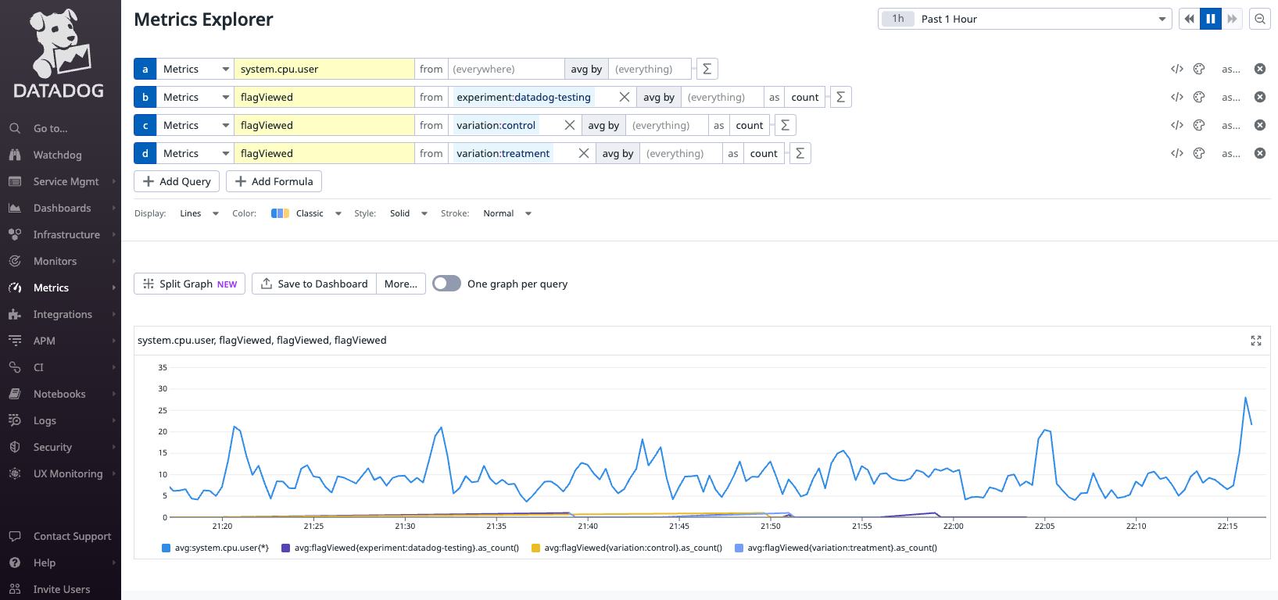Click the Integrations puzzle icon
Image resolution: width=1278 pixels, height=600 pixels.
[x=15, y=314]
